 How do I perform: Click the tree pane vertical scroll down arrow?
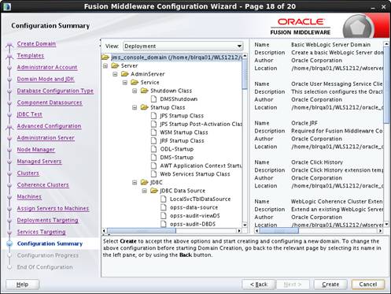pos(245,225)
